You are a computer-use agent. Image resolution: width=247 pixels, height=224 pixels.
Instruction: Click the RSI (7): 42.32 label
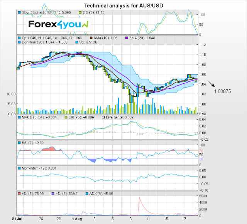coord(32,143)
